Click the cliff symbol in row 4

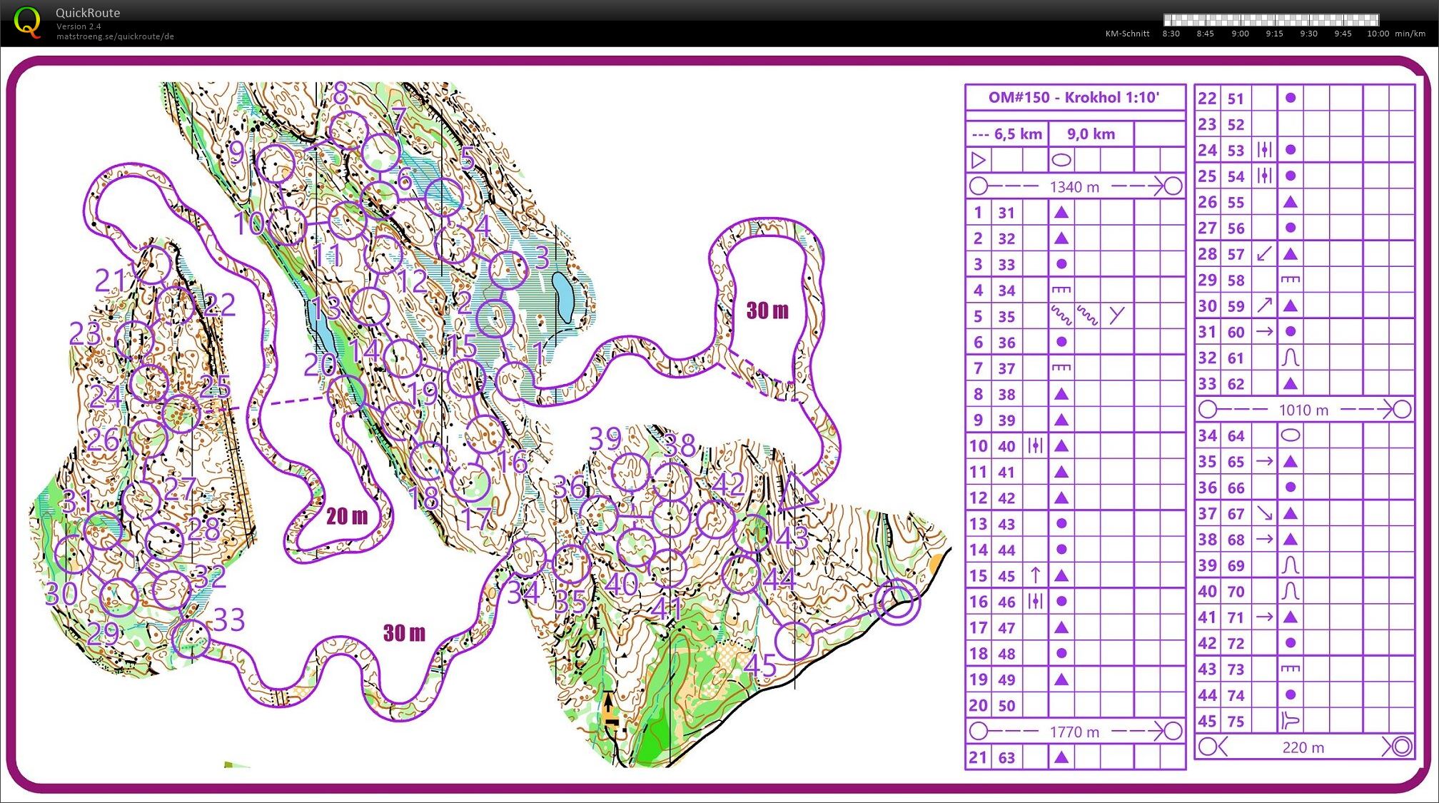[x=1061, y=290]
